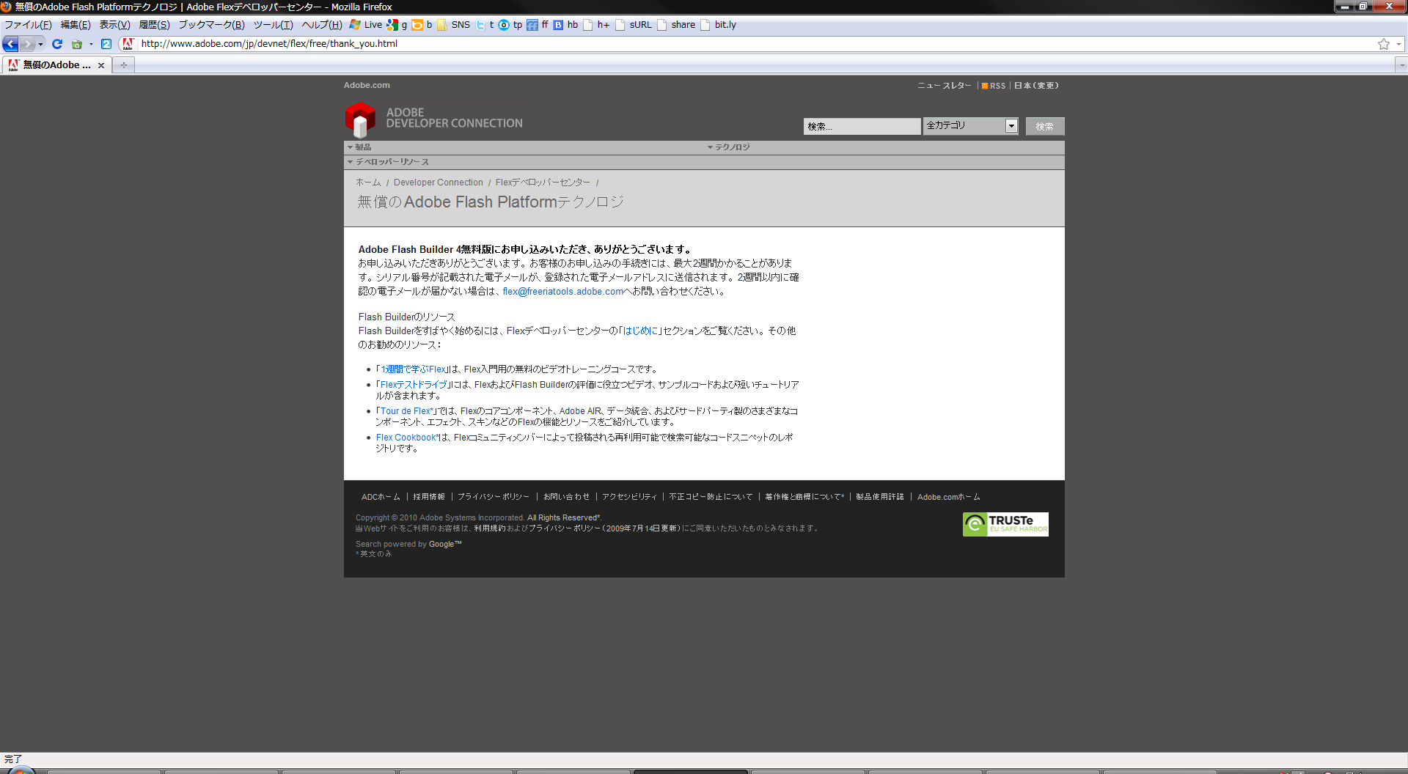The width and height of the screenshot is (1408, 774).
Task: Open the ニュースレター link
Action: click(x=944, y=86)
